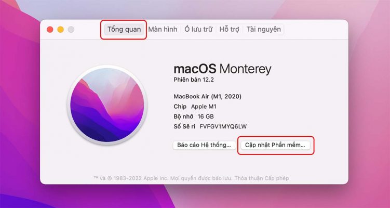390x208 pixels.
Task: Open the Thỏa thuận Cấp phép link
Action: (262, 178)
